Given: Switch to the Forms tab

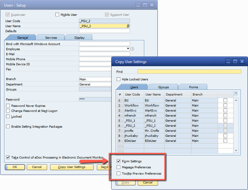Looking at the screenshot, I should 194,87.
